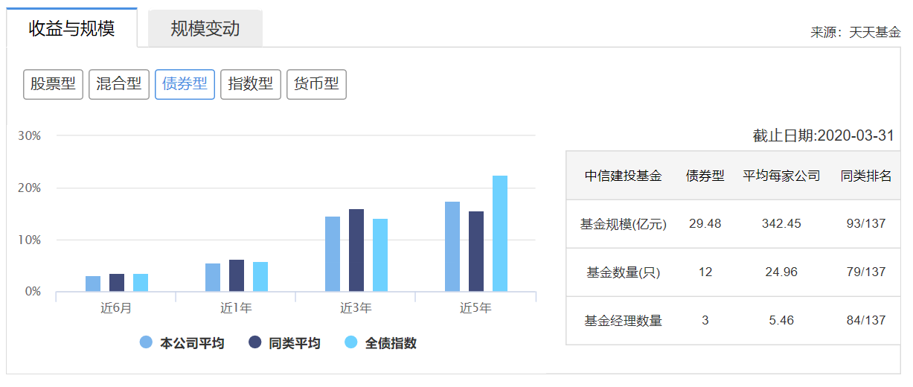
Task: Click the 20% y-axis label
Action: (x=29, y=188)
